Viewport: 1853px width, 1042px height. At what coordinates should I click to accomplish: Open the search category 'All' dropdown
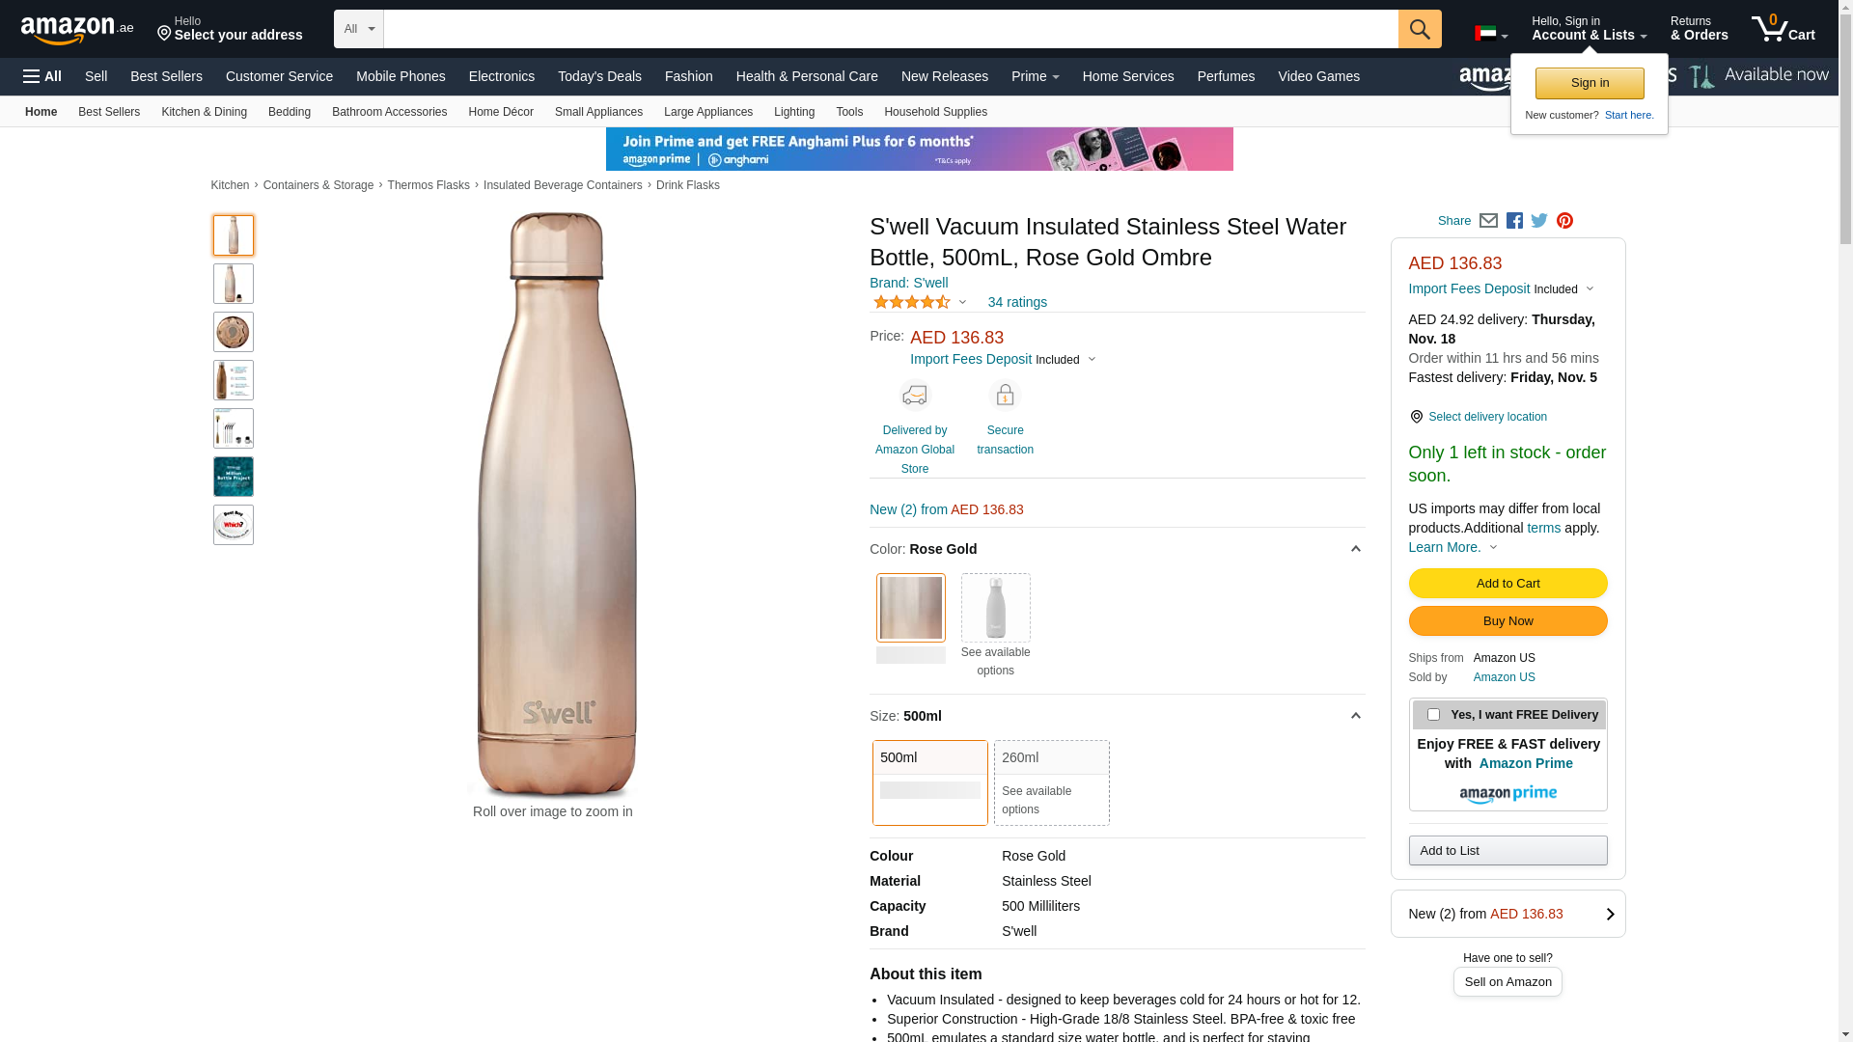359,29
